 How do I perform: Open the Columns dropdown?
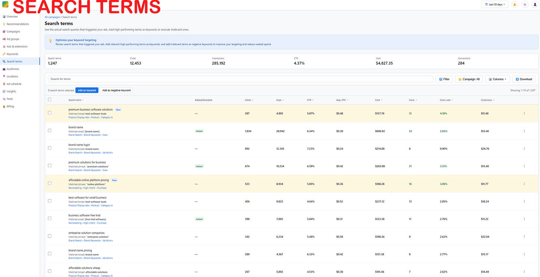tap(497, 79)
